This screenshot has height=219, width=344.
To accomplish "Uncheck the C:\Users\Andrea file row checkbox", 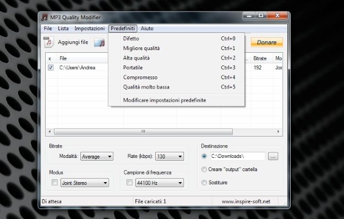I will [51, 68].
